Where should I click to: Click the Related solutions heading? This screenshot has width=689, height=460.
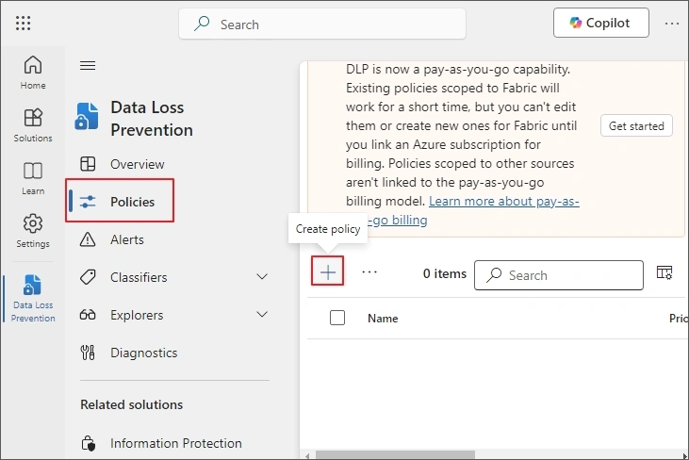(131, 404)
